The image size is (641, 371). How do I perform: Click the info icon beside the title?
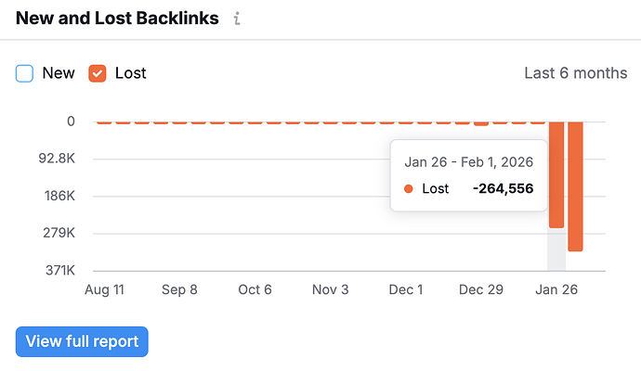[x=236, y=19]
